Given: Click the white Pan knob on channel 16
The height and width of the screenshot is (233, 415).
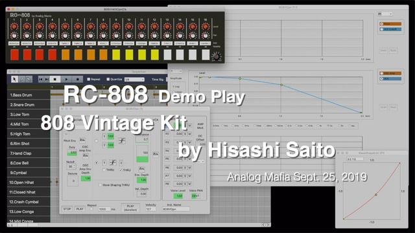Looking at the screenshot, I should [206, 36].
